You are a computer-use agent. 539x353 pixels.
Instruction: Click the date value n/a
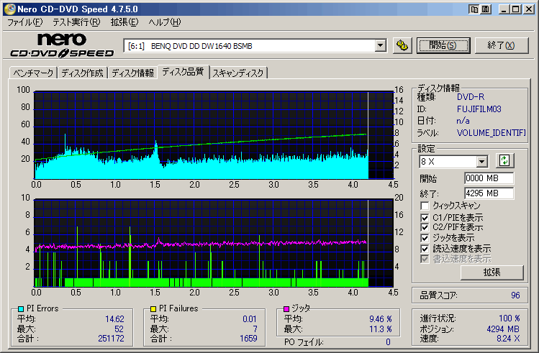point(463,121)
